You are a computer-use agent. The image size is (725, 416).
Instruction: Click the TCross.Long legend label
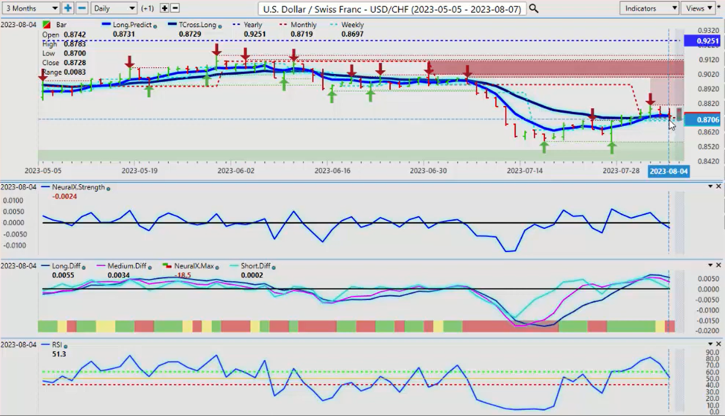pos(198,25)
